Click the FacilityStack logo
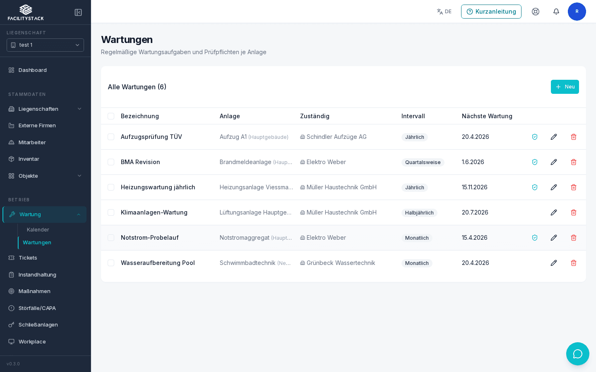This screenshot has height=372, width=596. coord(26,12)
